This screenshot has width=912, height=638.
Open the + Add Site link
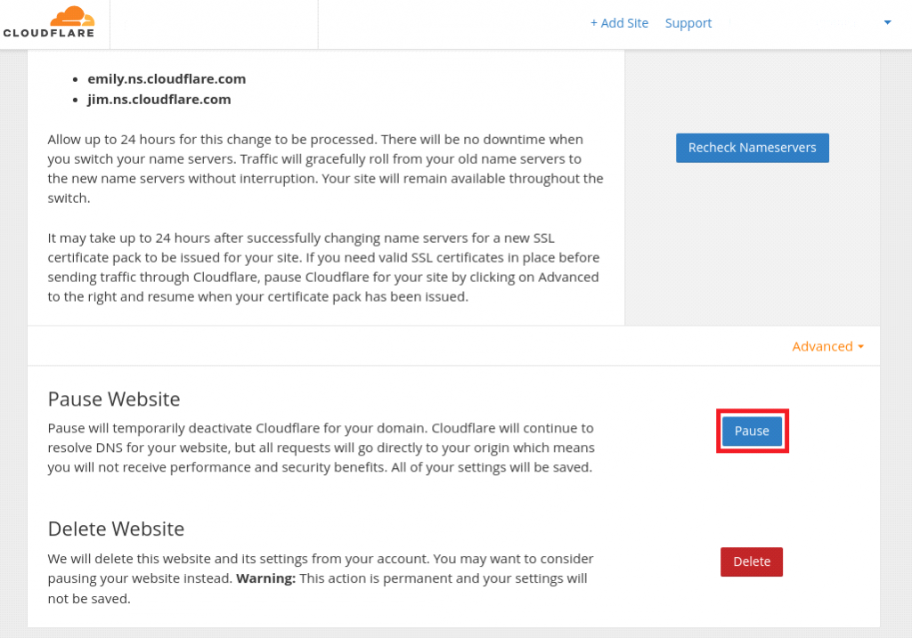[x=619, y=23]
